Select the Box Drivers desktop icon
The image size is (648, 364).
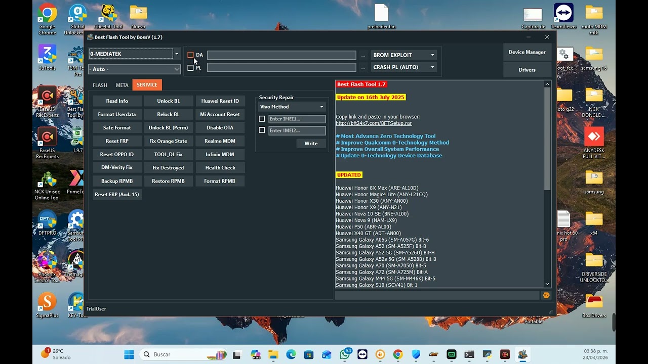[594, 305]
